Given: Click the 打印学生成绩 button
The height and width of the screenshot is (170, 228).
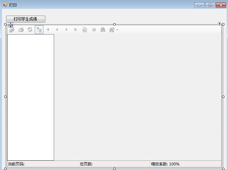Looking at the screenshot, I should [x=26, y=19].
